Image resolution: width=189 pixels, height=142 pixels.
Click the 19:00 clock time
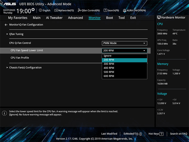pos(24,11)
